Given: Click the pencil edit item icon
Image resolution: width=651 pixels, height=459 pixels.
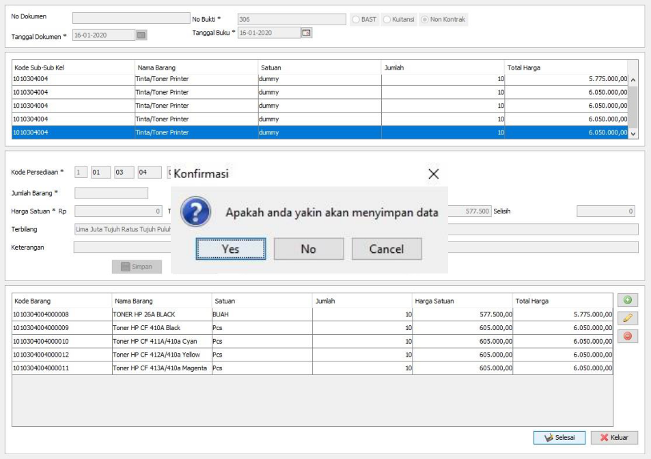Looking at the screenshot, I should (627, 318).
